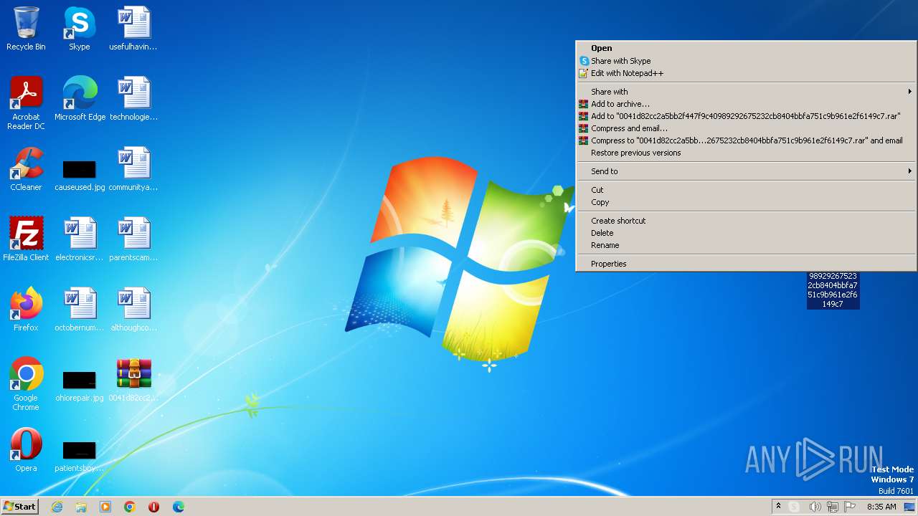Open the Recycle Bin desktop icon
Screen dimensions: 918x516
click(26, 29)
